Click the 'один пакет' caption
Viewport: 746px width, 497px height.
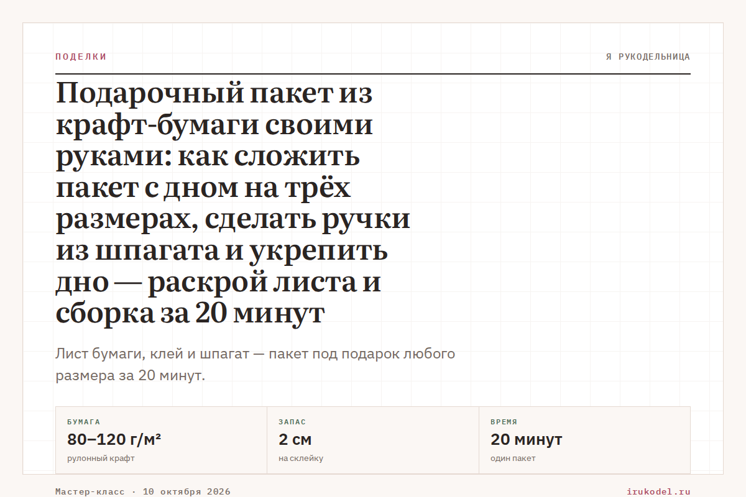pos(513,458)
